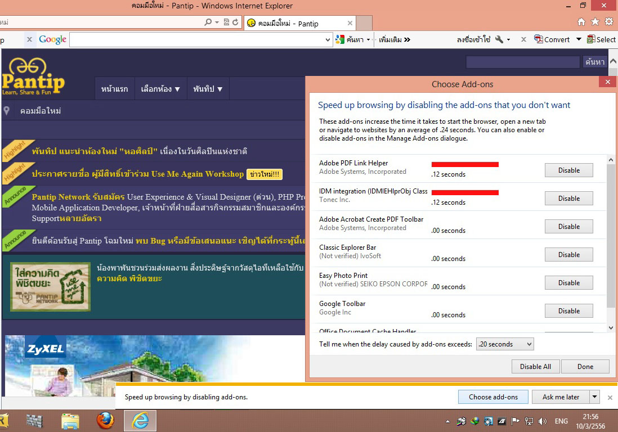Click add-ons list scrollbar up arrow
618x432 pixels.
click(611, 160)
